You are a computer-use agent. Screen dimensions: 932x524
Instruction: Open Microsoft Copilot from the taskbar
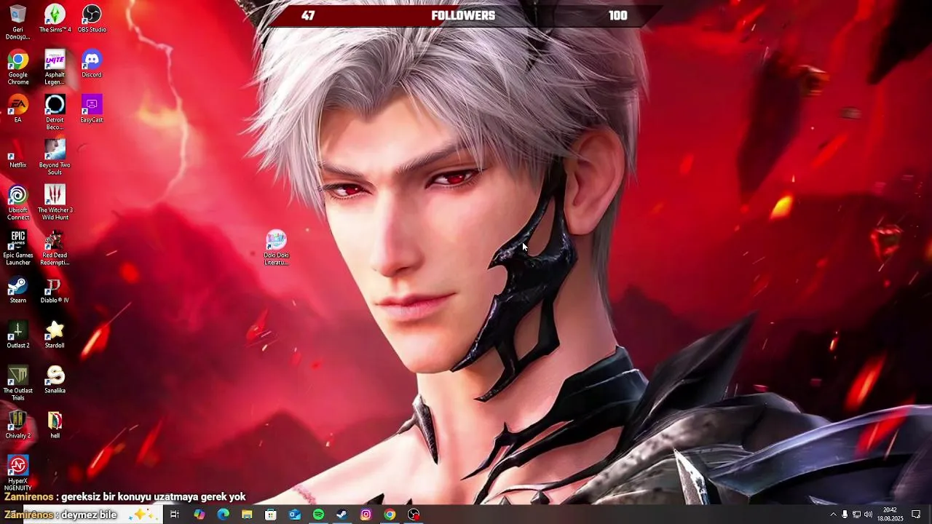tap(199, 515)
